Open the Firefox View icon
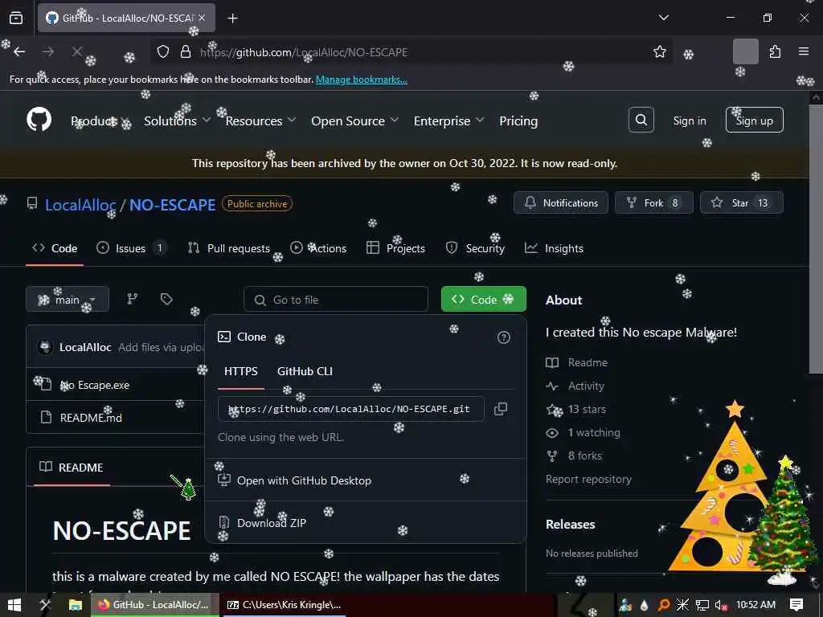This screenshot has height=617, width=823. click(16, 18)
